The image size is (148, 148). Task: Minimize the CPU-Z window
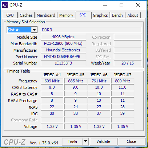[105, 5]
